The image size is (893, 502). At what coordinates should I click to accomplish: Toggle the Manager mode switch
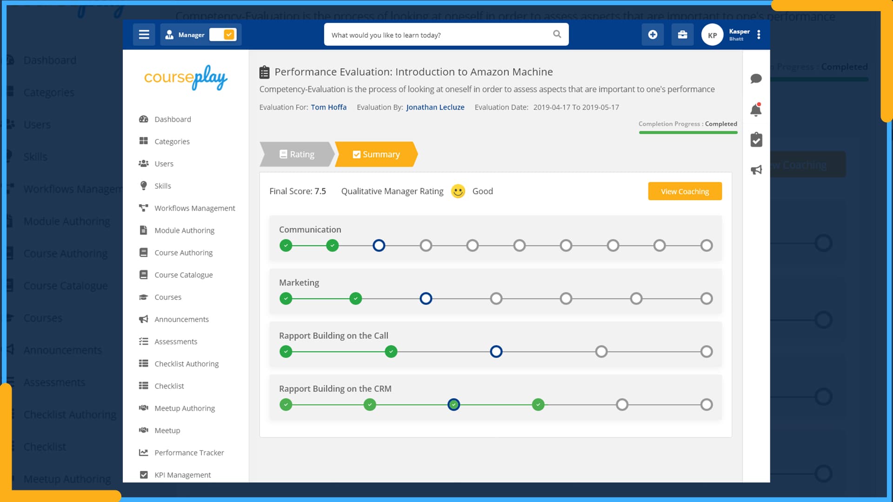point(223,34)
